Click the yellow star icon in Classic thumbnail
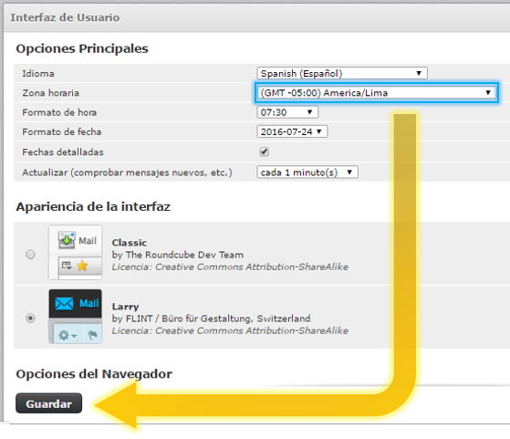The image size is (510, 439). tap(83, 266)
